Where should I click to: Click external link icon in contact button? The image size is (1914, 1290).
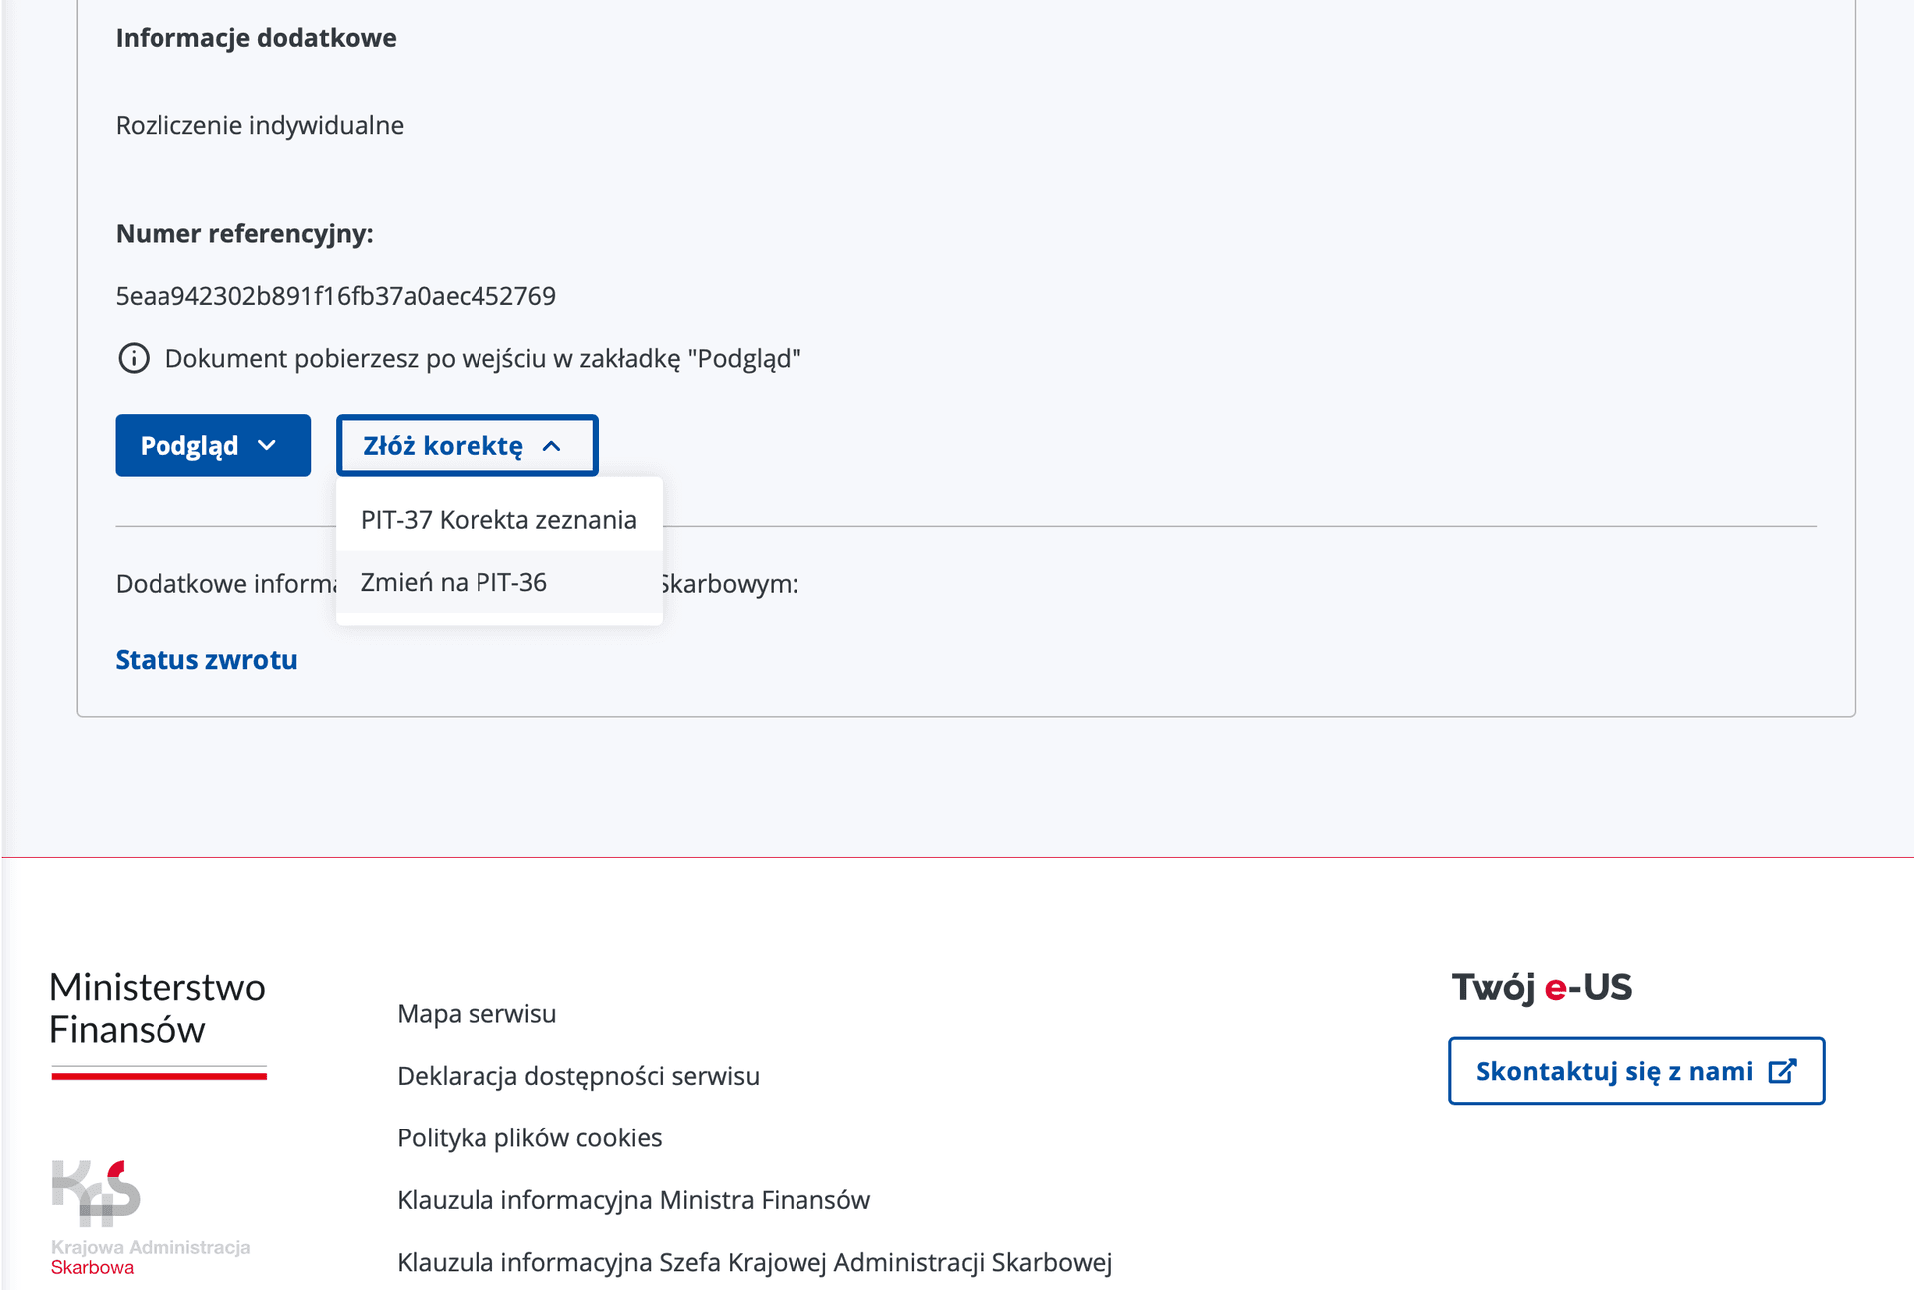1783,1071
